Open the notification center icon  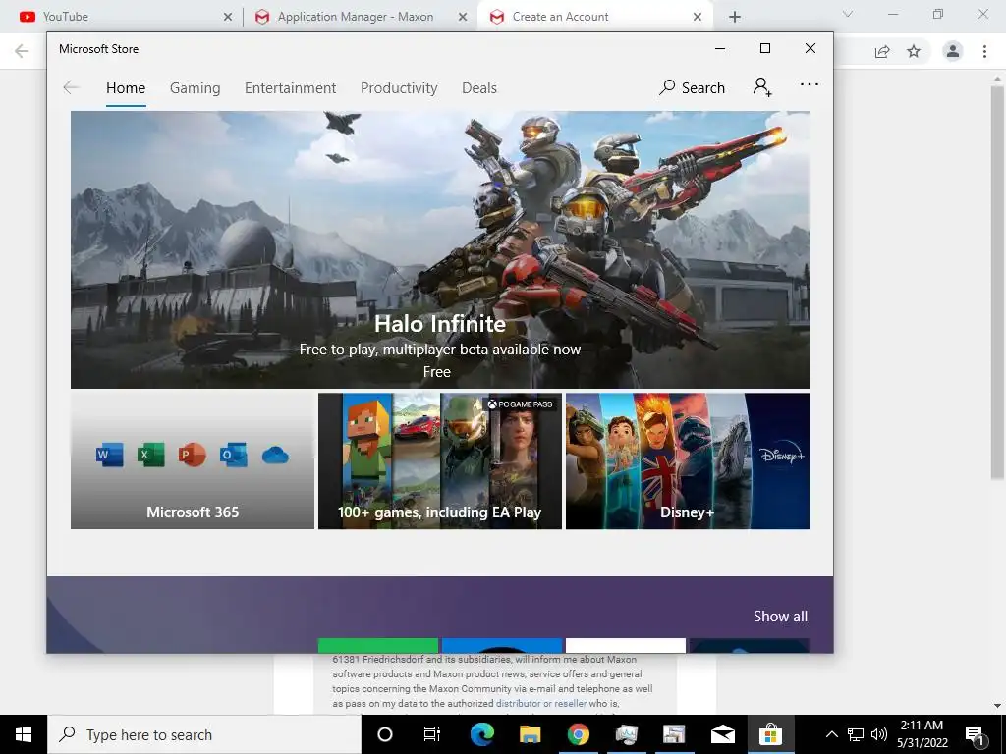pos(975,734)
